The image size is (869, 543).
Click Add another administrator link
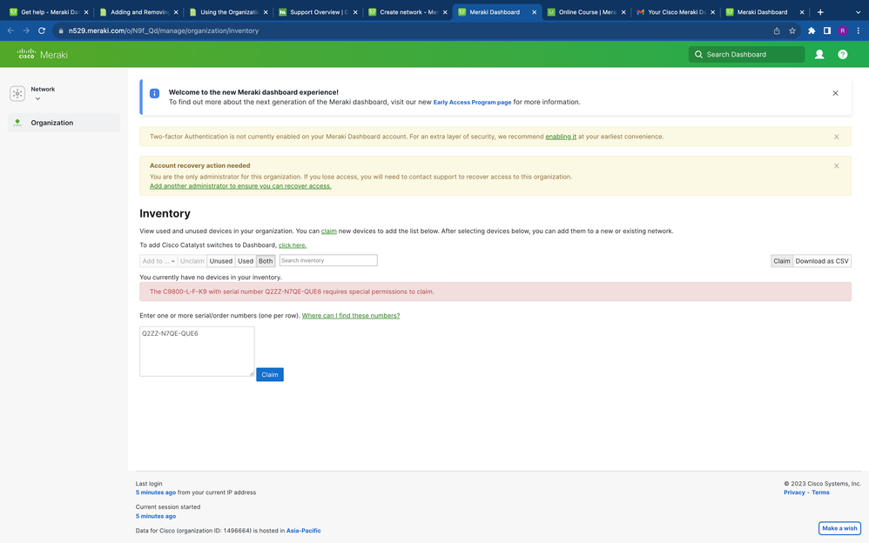coord(240,186)
